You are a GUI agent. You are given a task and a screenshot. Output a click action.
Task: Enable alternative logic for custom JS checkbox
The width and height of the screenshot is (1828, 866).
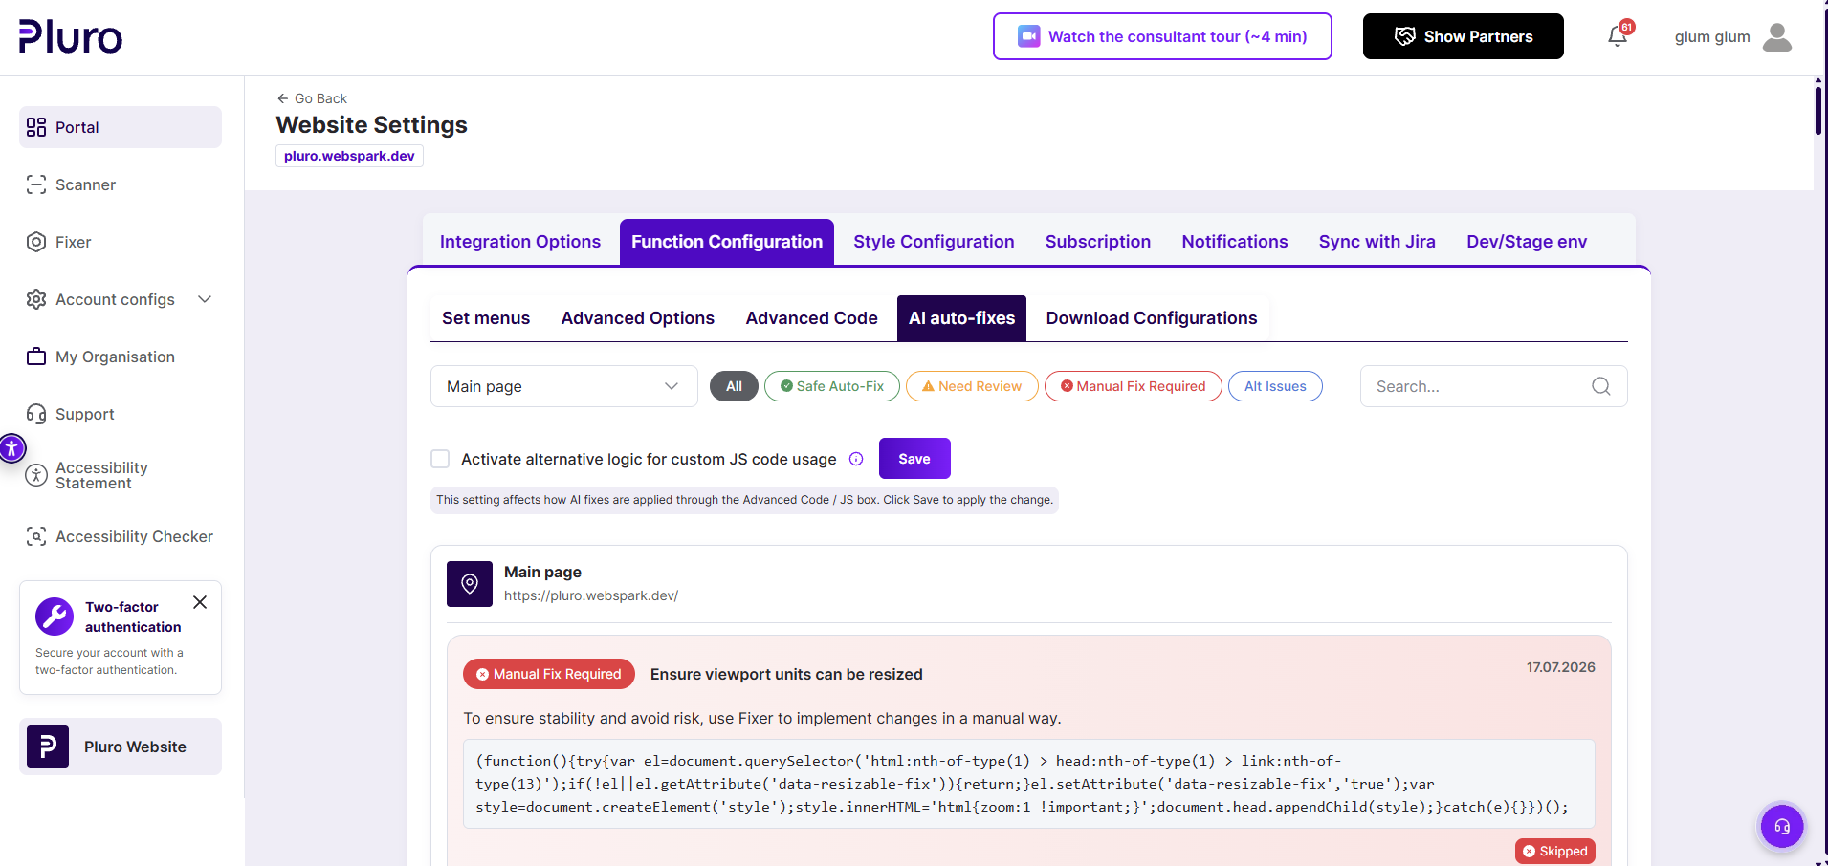440,459
